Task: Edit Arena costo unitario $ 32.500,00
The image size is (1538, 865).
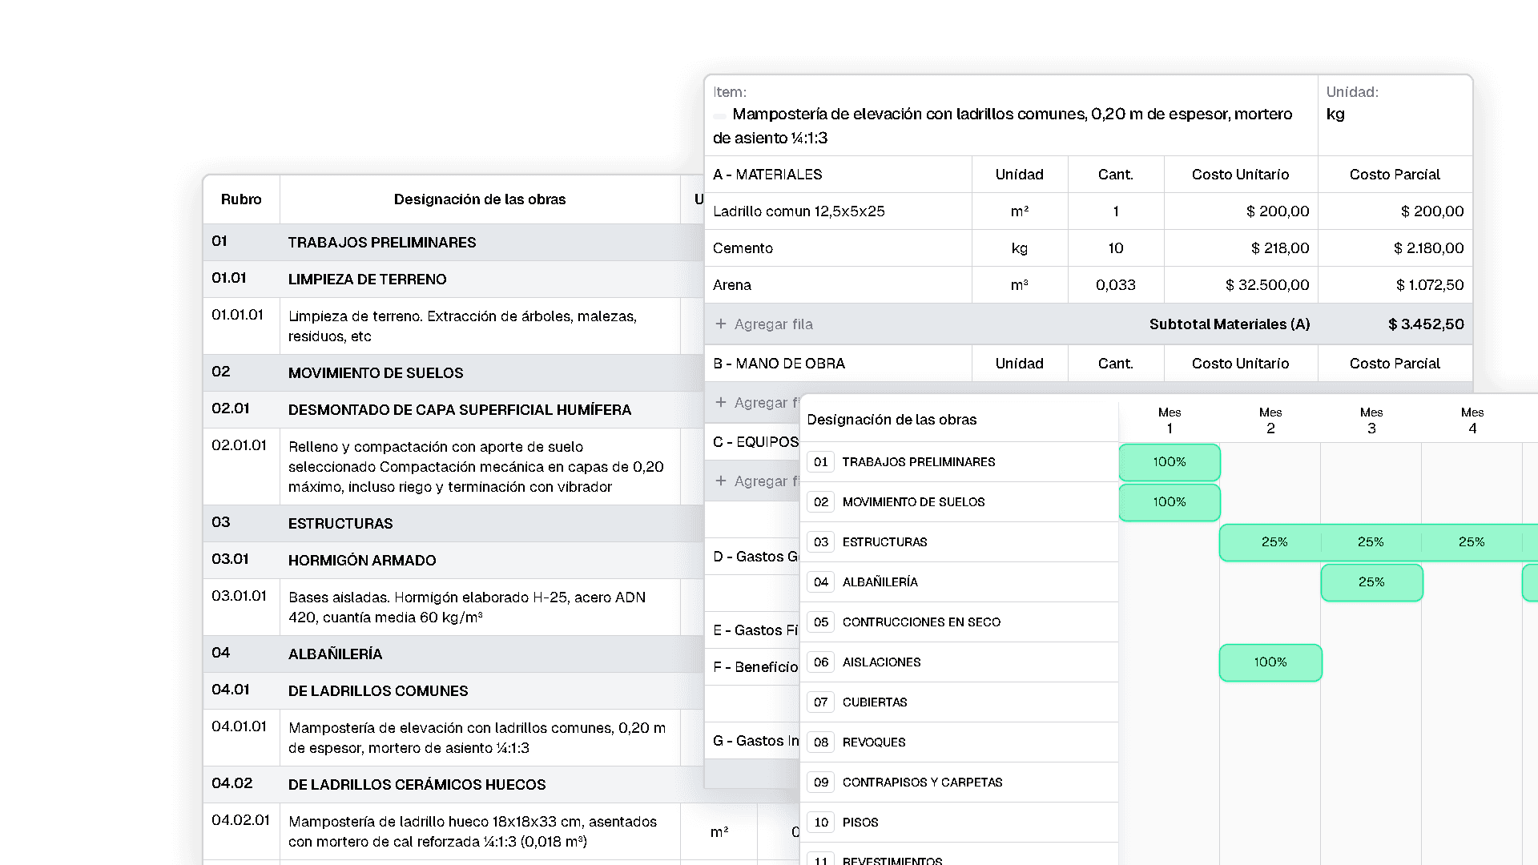Action: click(1266, 285)
